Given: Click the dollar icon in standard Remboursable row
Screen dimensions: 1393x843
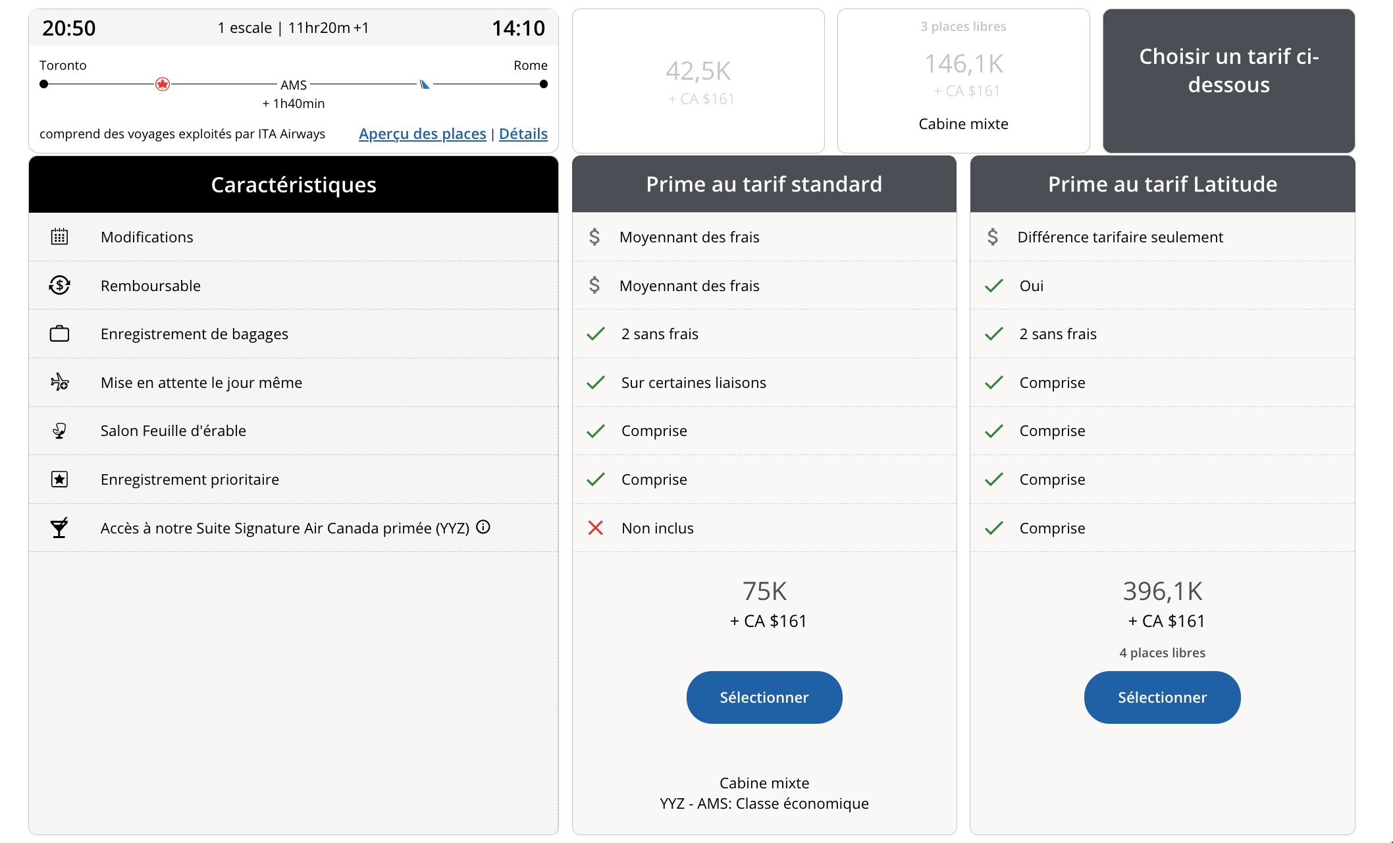Looking at the screenshot, I should pos(594,285).
